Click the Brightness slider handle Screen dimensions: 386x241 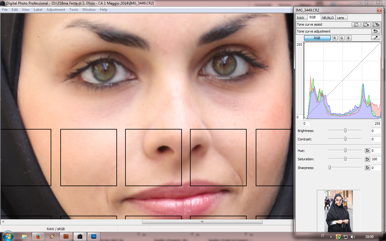(345, 130)
